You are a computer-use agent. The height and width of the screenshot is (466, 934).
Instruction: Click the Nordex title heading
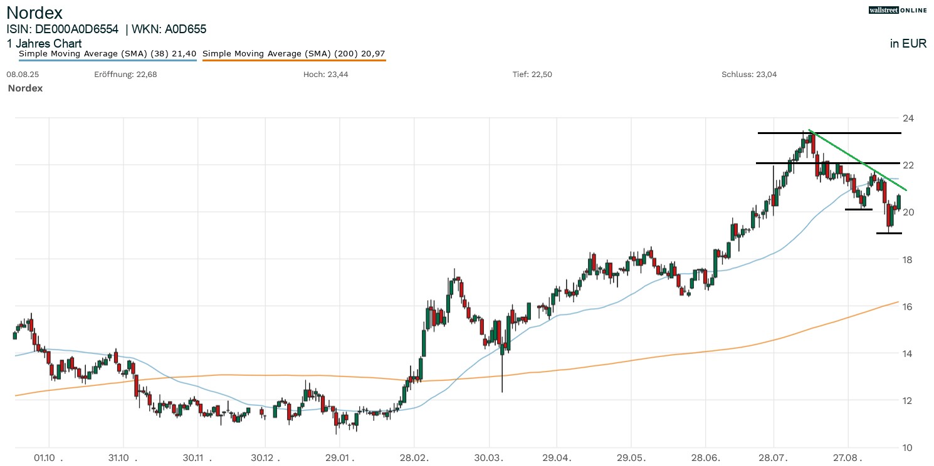pyautogui.click(x=34, y=13)
